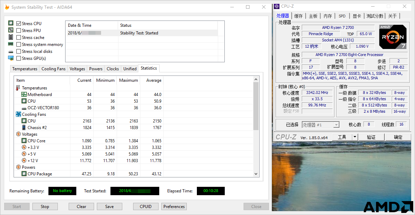415x215 pixels.
Task: Switch to the Clocks tab
Action: (x=113, y=69)
